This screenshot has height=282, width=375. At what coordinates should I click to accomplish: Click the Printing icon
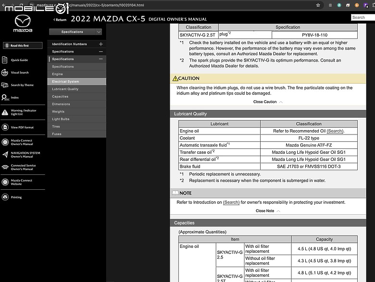pyautogui.click(x=5, y=197)
